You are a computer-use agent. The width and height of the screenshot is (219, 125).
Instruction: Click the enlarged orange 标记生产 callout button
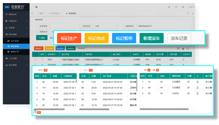(x=69, y=38)
